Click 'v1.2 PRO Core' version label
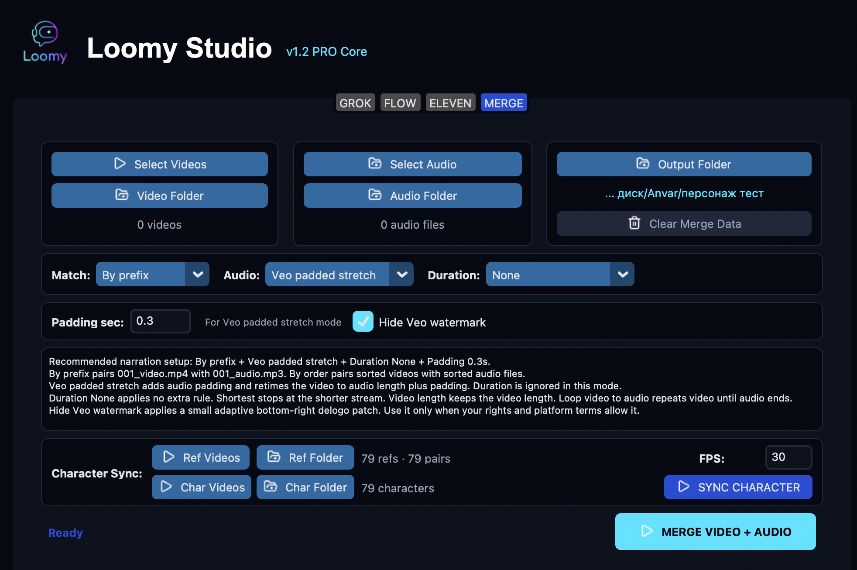The height and width of the screenshot is (570, 857). point(327,52)
